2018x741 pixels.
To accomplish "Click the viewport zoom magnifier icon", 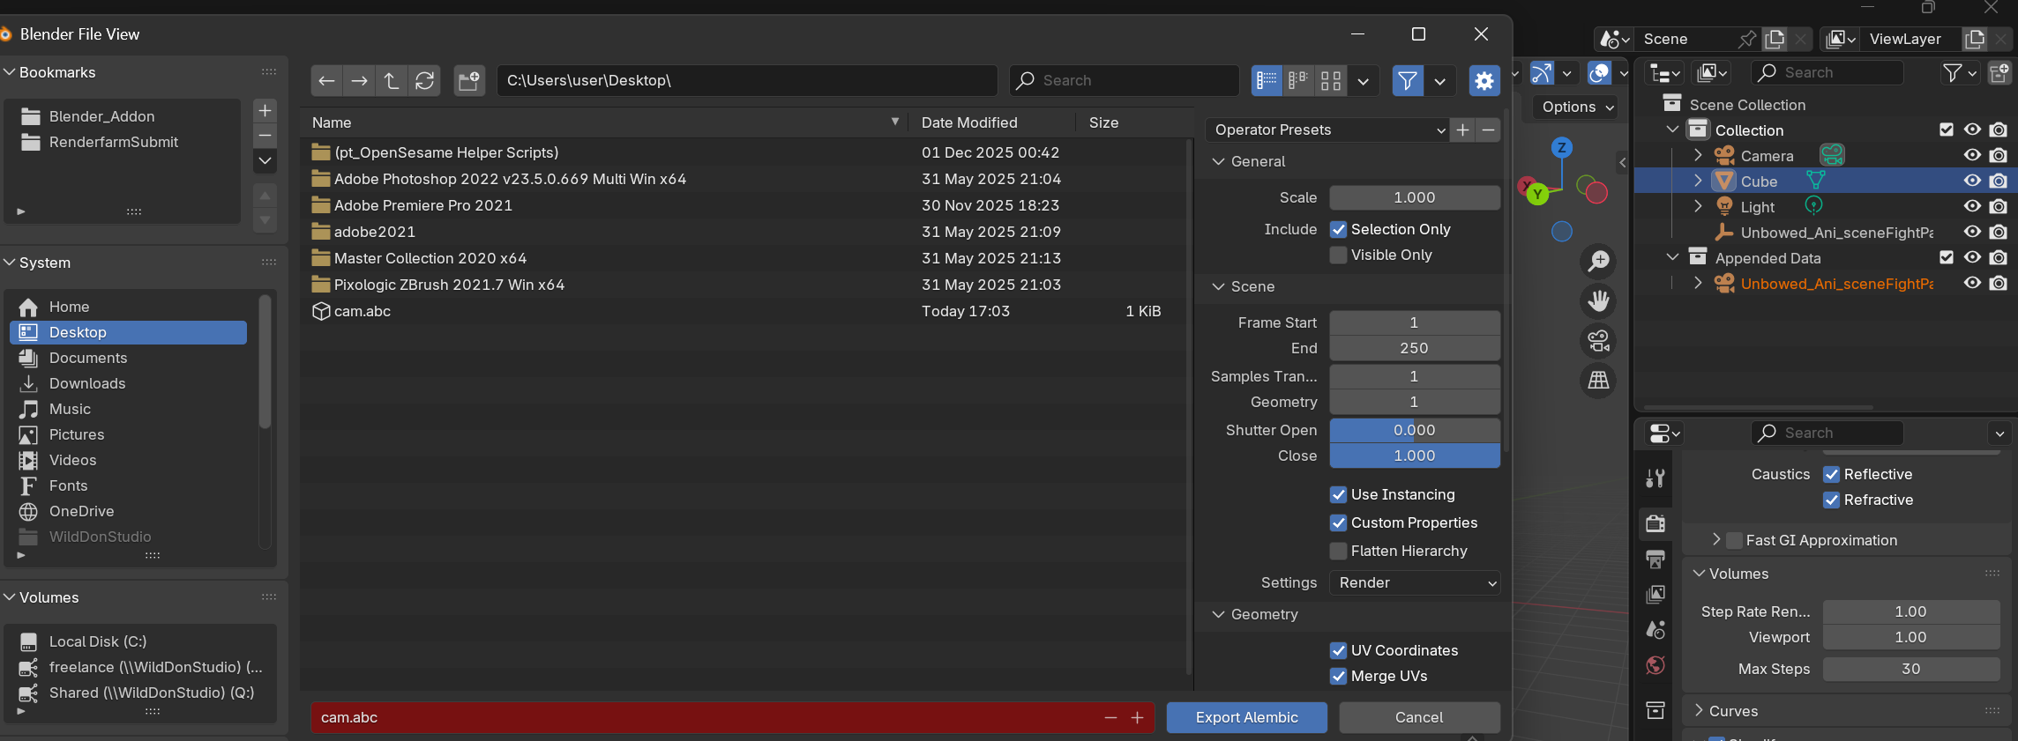I will [1598, 261].
